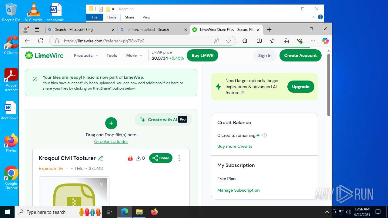Close the file thumbnail preview X
The width and height of the screenshot is (388, 218).
101,184
